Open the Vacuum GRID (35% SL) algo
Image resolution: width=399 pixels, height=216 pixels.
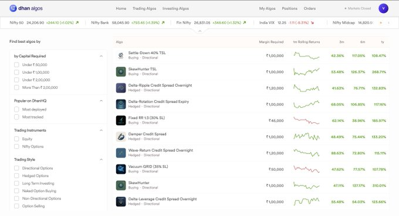[x=148, y=166]
